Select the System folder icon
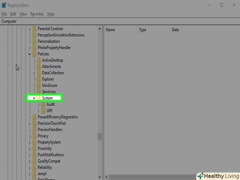The height and width of the screenshot is (180, 240). 39,98
